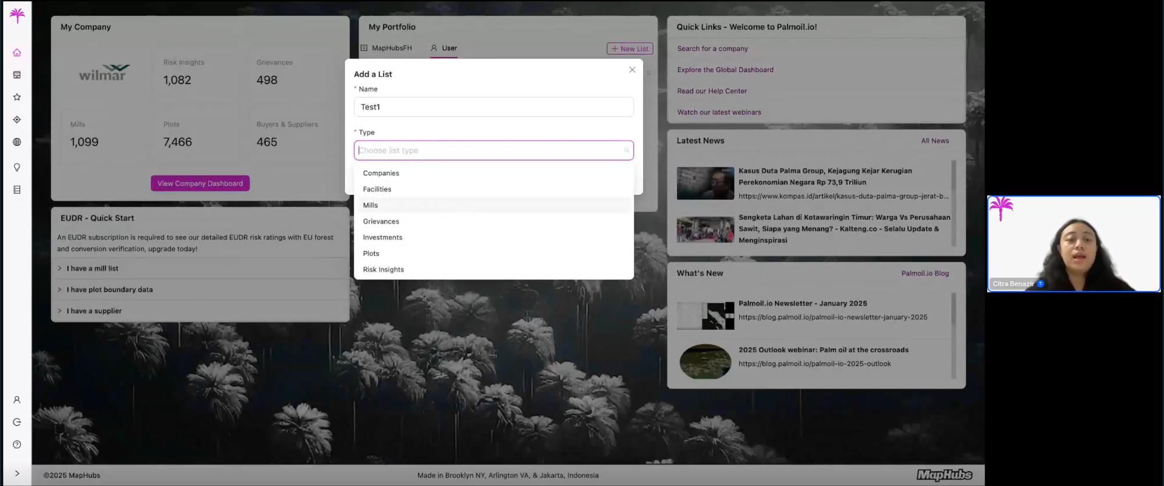This screenshot has height=486, width=1164.
Task: Expand the sidebar with the arrow
Action: point(17,473)
